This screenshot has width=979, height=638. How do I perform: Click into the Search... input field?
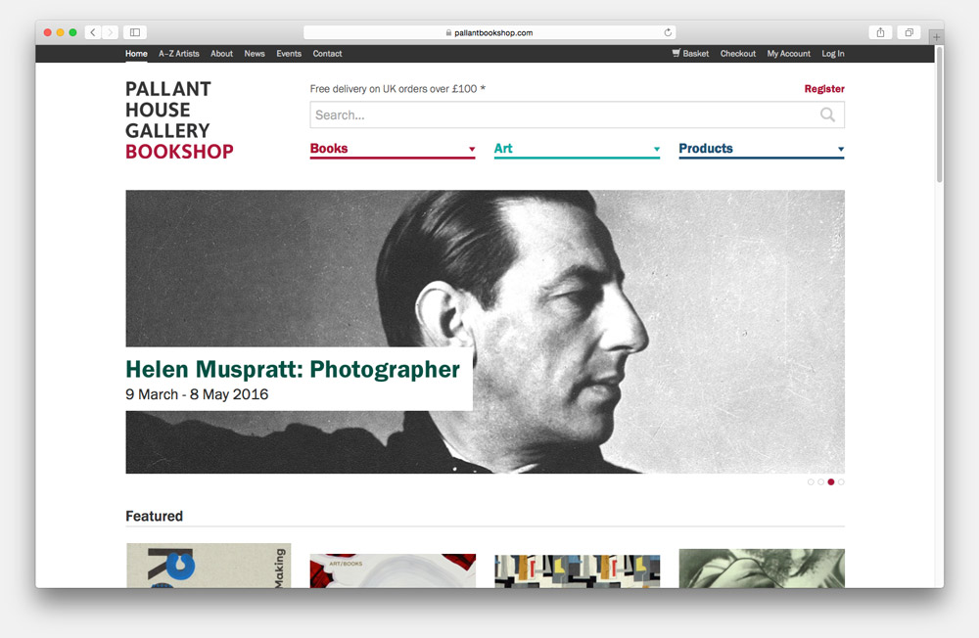(577, 114)
